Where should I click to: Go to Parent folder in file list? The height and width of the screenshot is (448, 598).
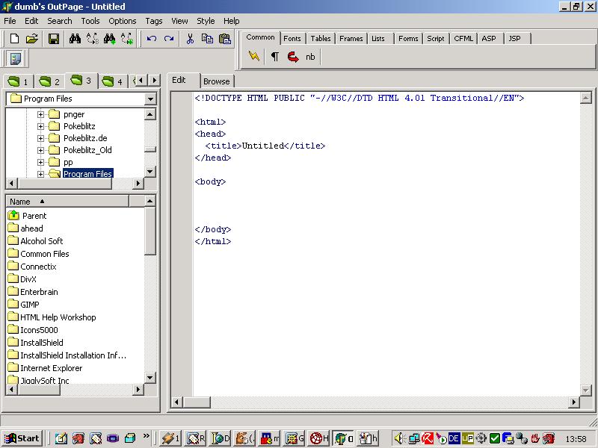pyautogui.click(x=28, y=216)
